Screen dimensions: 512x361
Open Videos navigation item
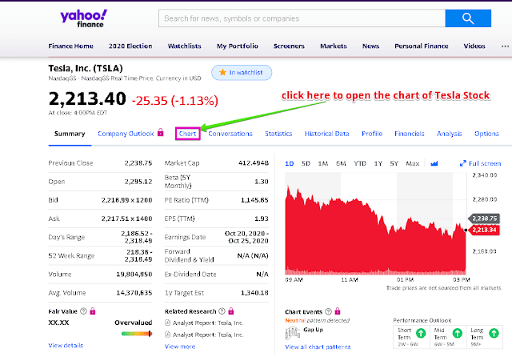tap(474, 46)
